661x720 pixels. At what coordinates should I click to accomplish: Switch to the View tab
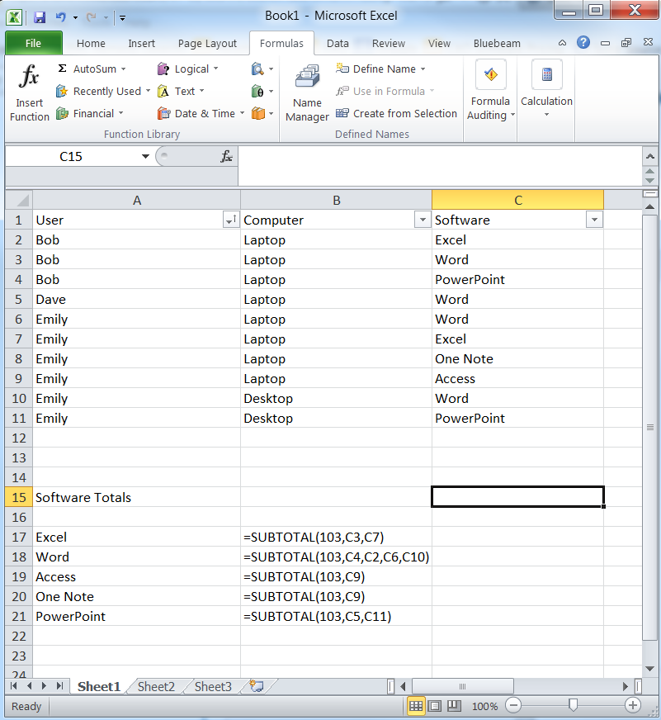pos(439,44)
